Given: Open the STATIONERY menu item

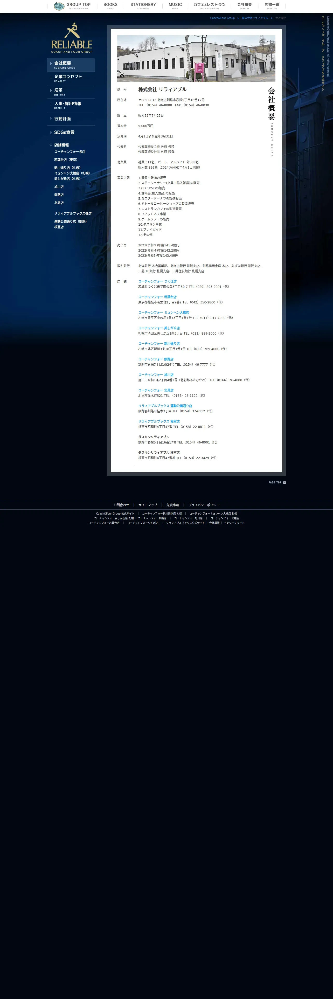Looking at the screenshot, I should coord(143,6).
